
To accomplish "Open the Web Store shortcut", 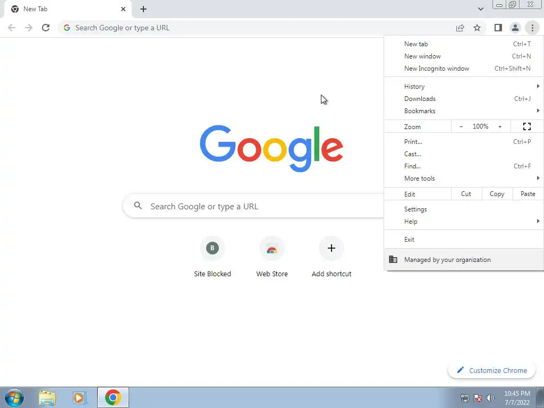I will pyautogui.click(x=272, y=257).
